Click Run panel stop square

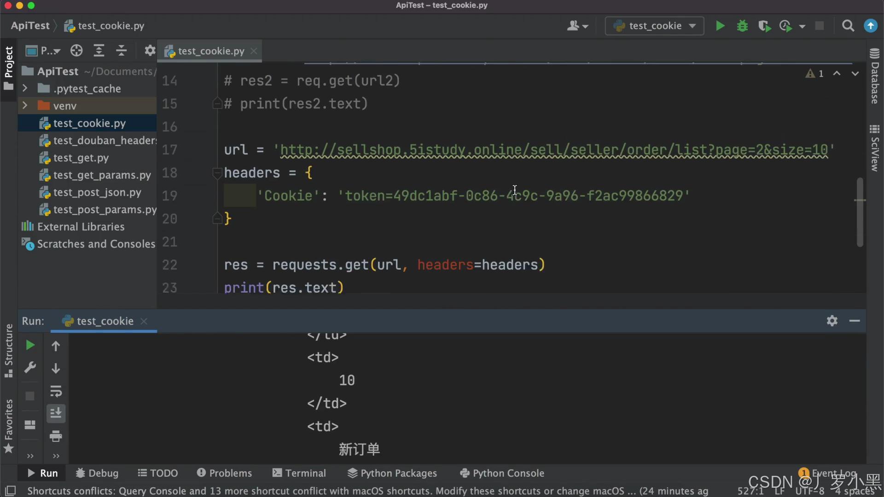point(30,396)
